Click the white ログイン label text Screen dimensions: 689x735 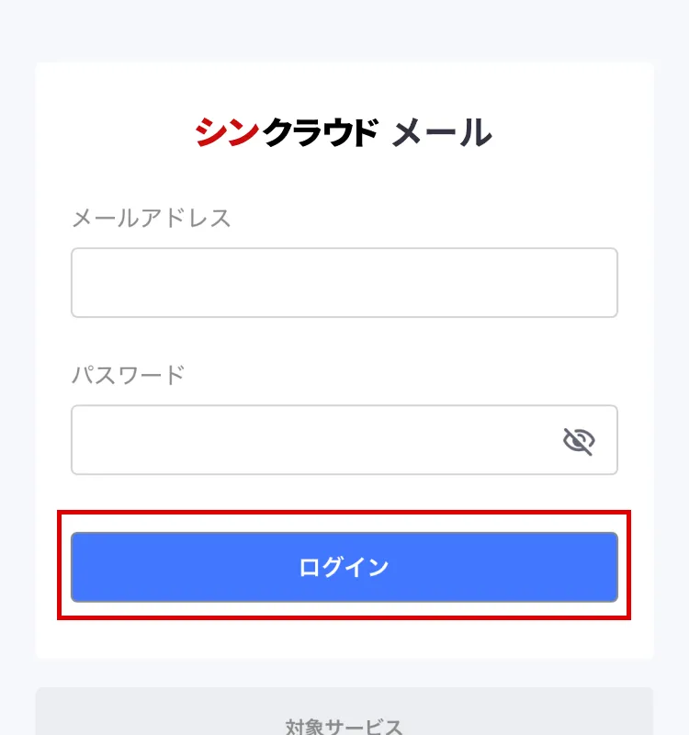344,567
